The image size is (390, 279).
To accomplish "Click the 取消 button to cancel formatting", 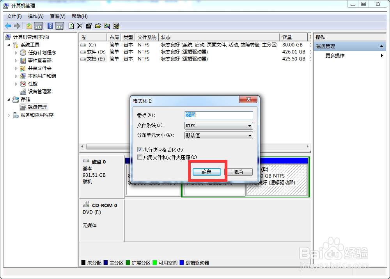I will (240, 172).
